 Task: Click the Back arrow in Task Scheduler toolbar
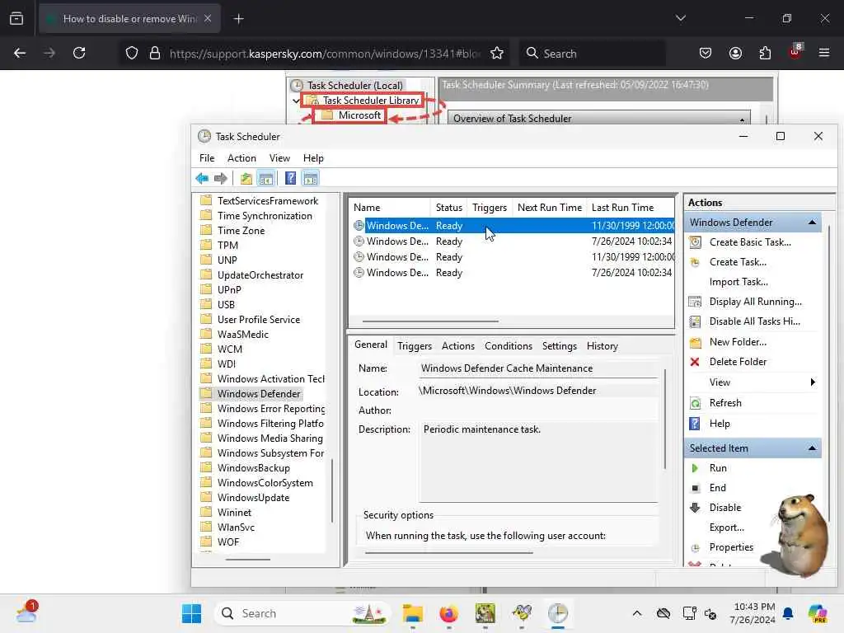[202, 178]
